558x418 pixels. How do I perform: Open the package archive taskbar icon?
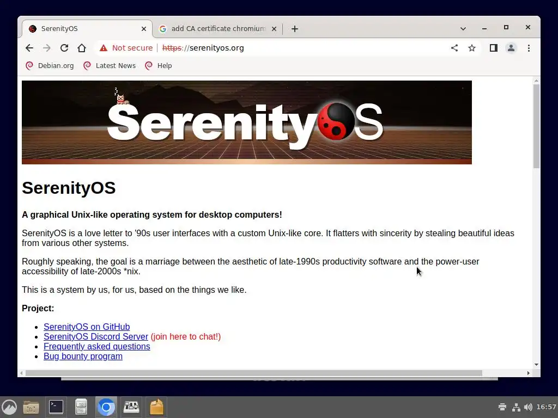(156, 407)
